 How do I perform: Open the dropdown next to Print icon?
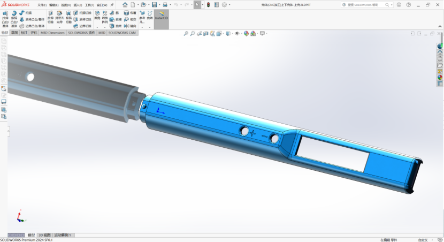(170, 5)
